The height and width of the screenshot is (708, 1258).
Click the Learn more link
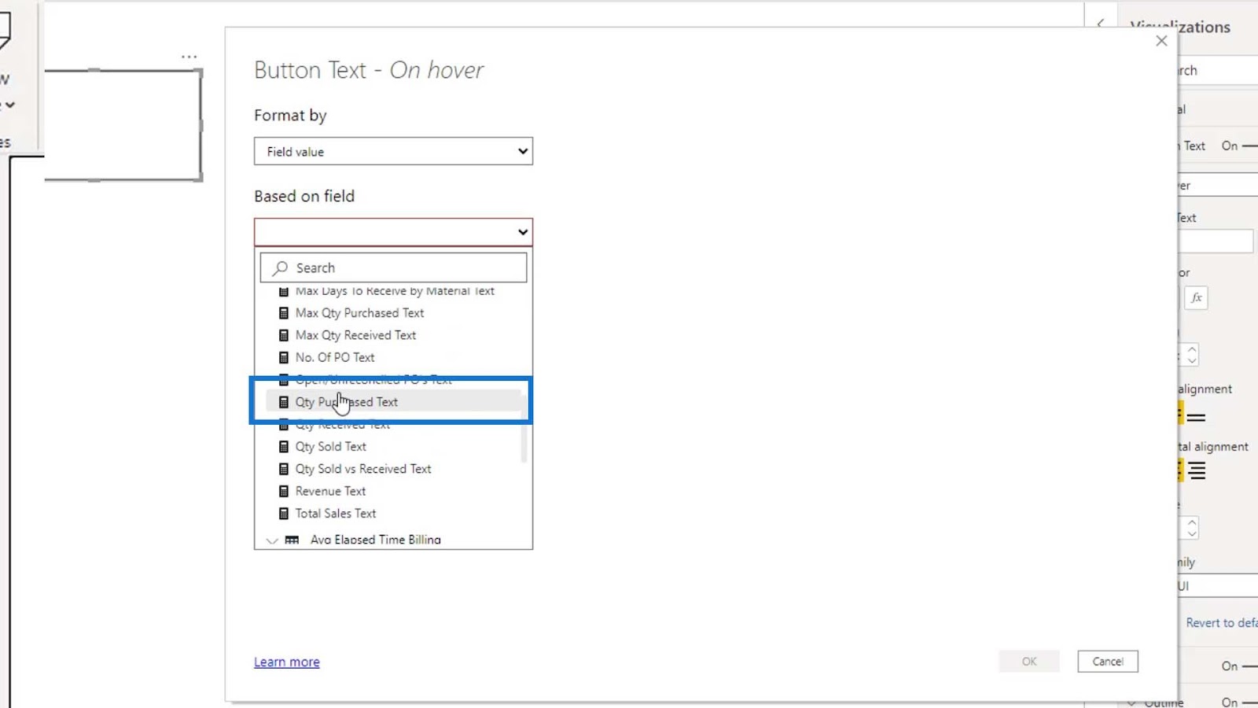point(286,662)
